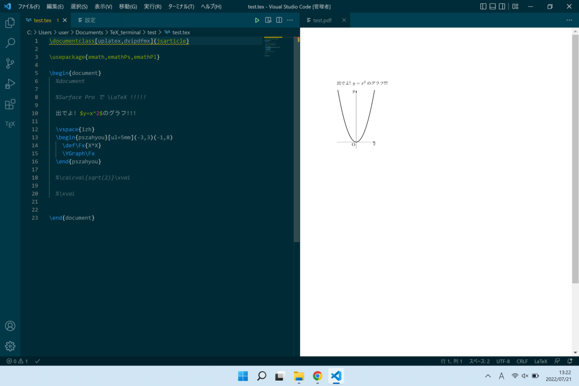The image size is (579, 386).
Task: Open the Windows Start menu
Action: pyautogui.click(x=243, y=376)
